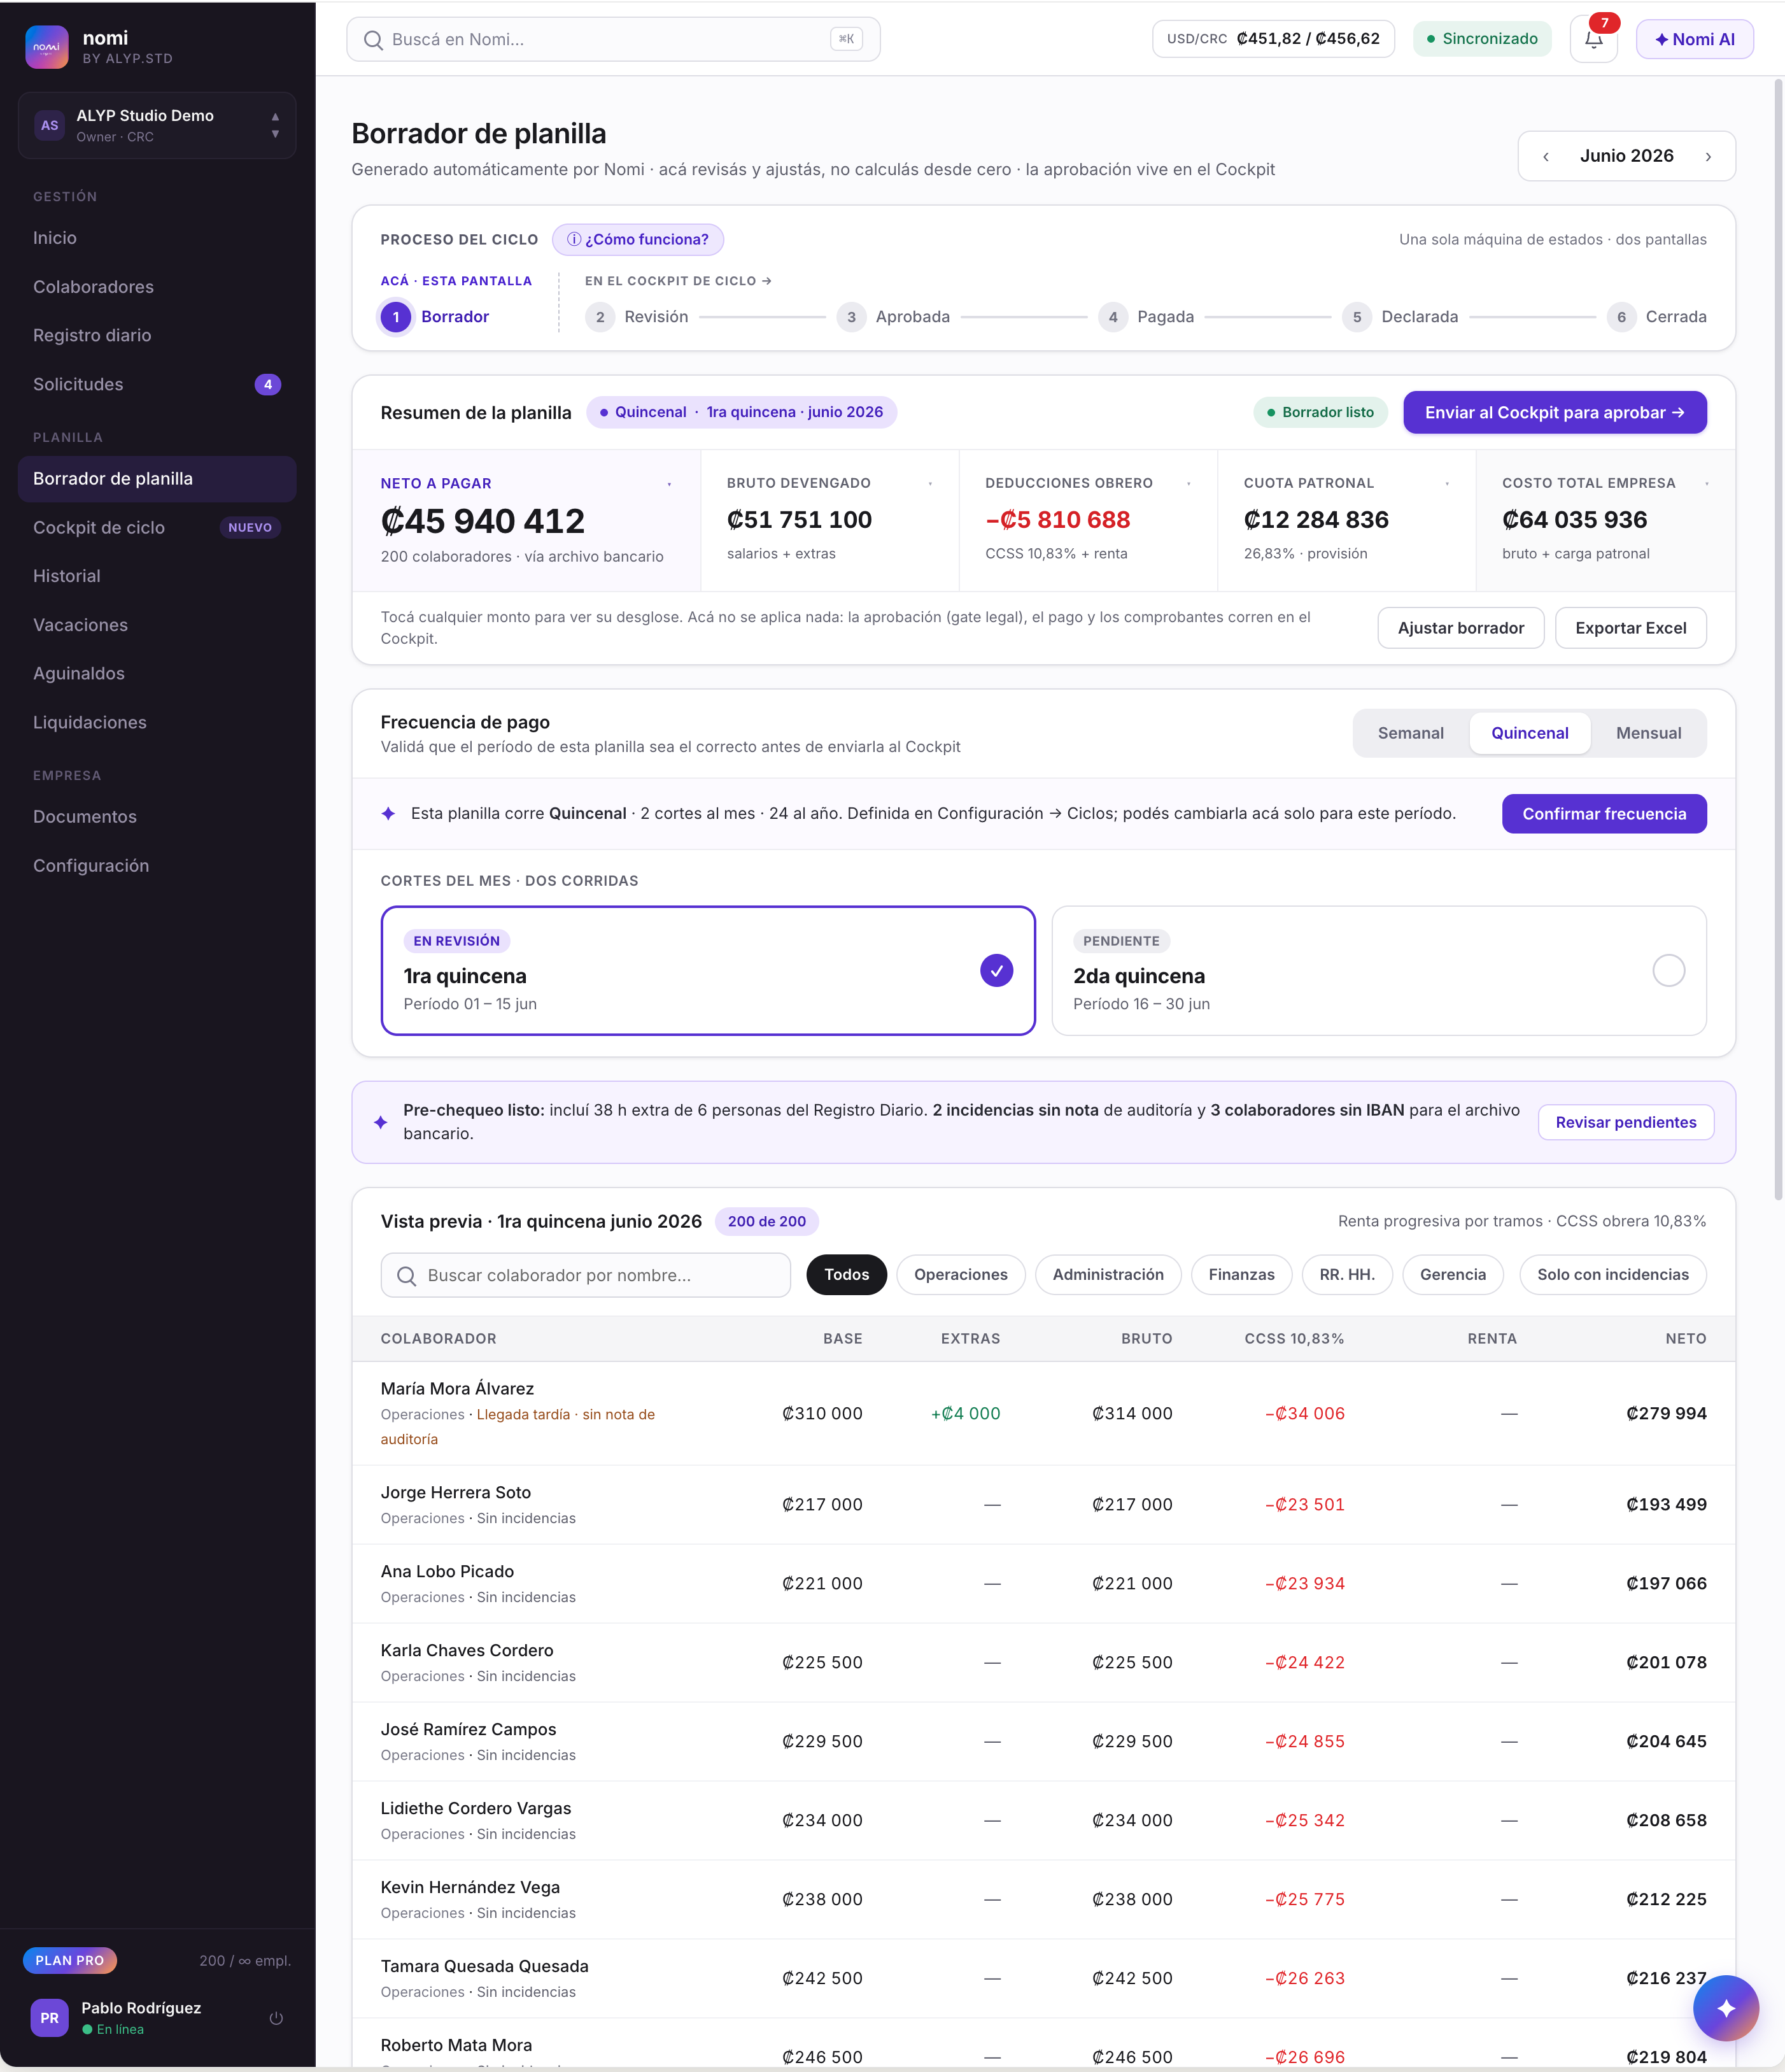This screenshot has width=1785, height=2072.
Task: Click the Buscar colaborador por nombre field
Action: [x=585, y=1275]
